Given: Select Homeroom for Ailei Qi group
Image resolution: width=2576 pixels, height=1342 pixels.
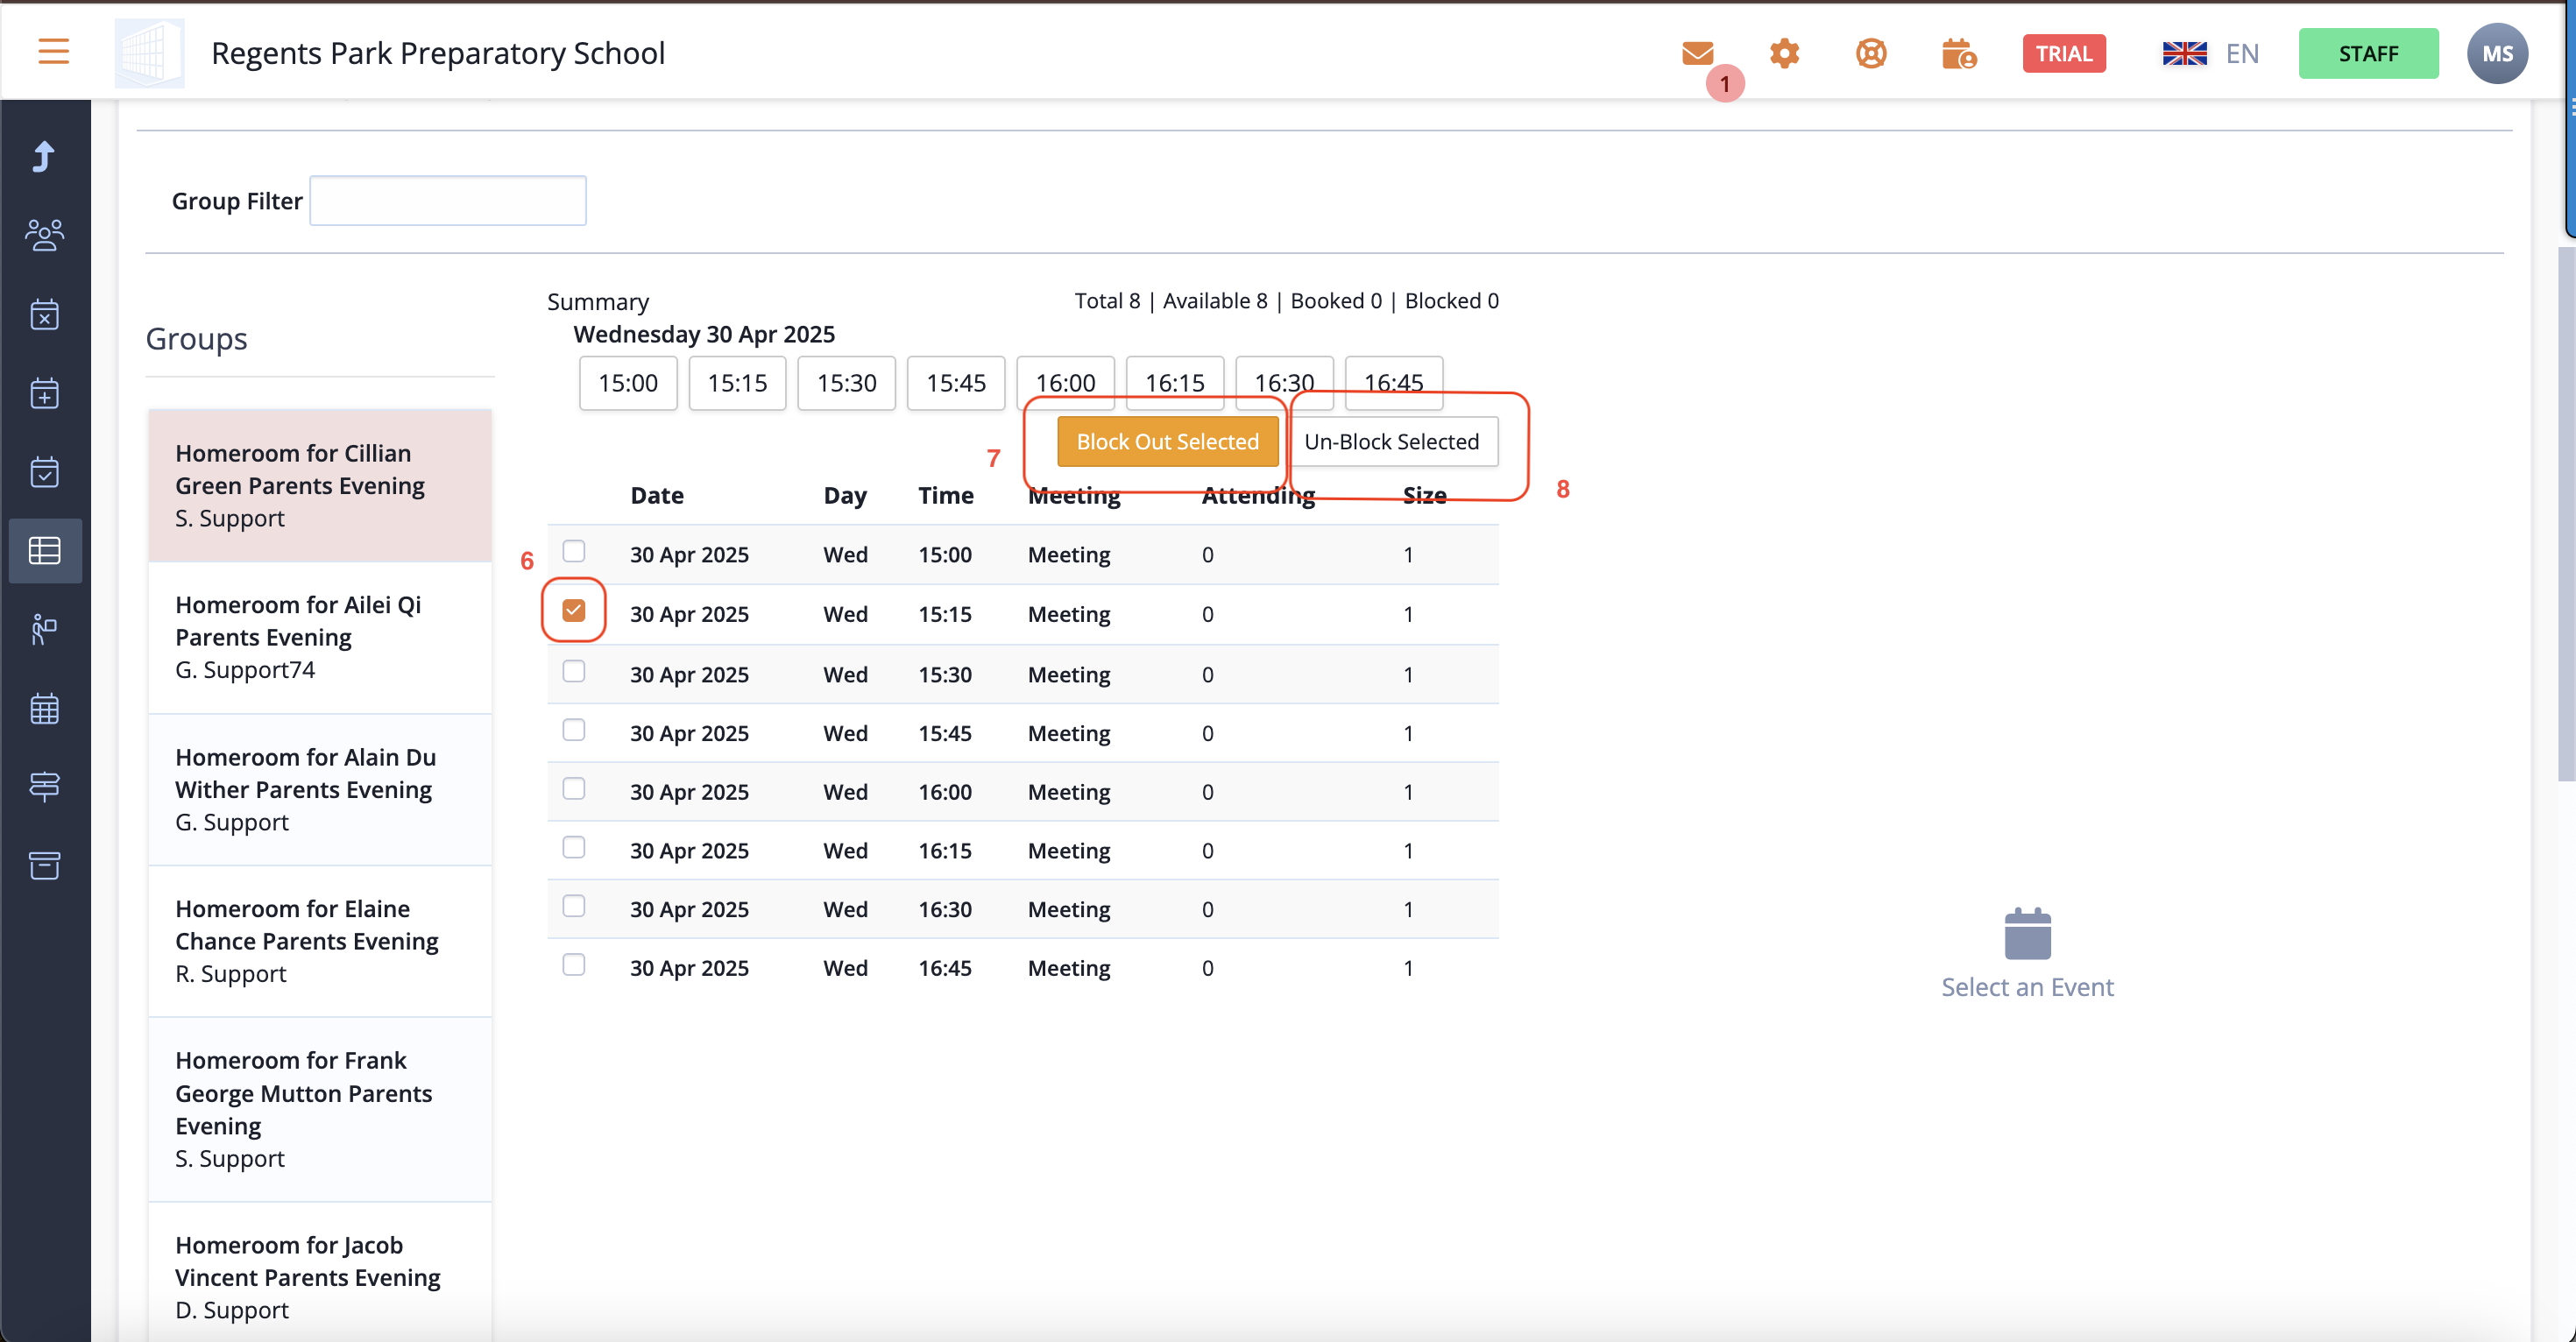Looking at the screenshot, I should coord(320,637).
